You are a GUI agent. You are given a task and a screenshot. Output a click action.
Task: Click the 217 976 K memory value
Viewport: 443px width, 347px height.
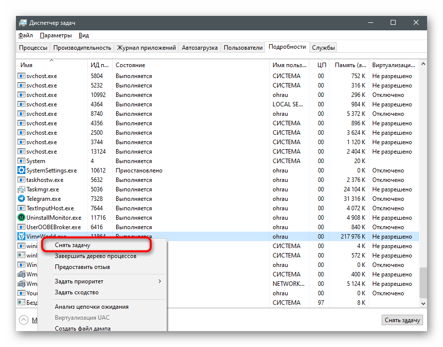coord(353,237)
